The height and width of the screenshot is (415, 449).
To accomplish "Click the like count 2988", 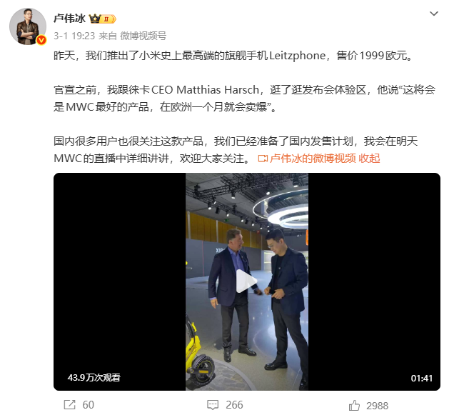I will click(x=378, y=406).
